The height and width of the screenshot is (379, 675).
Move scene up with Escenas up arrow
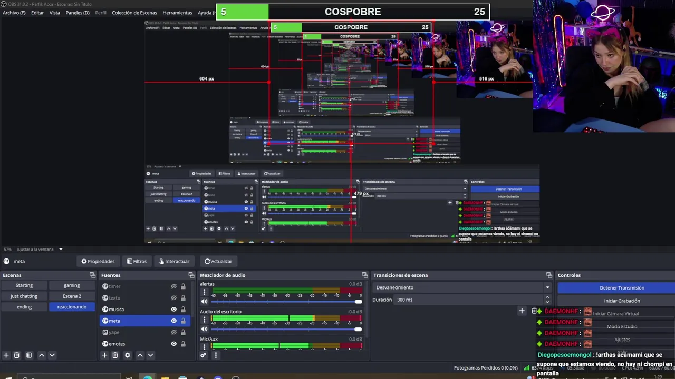click(42, 355)
